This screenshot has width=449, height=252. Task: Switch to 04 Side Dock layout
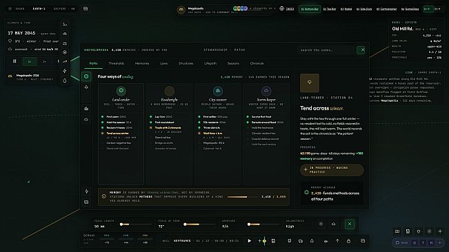click(364, 9)
